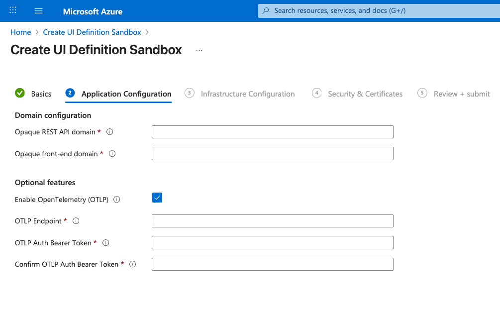Click the Enable OpenTelemetry (OTLP) label
Viewport: 500px width, 312px height.
(x=62, y=200)
